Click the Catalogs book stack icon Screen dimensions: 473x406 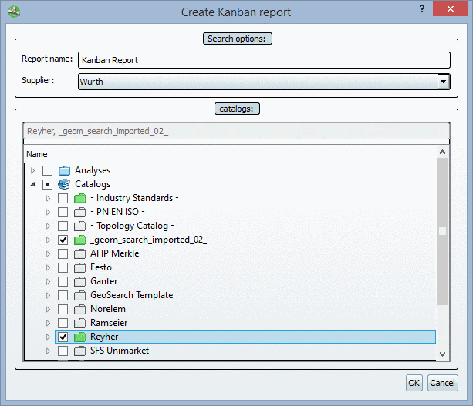(x=64, y=184)
